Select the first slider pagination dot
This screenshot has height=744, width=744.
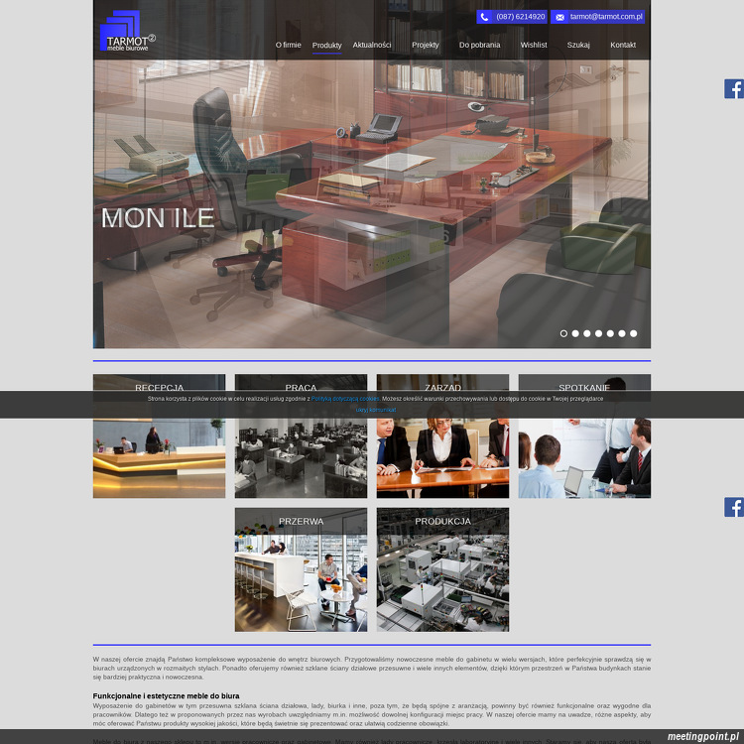tap(563, 333)
